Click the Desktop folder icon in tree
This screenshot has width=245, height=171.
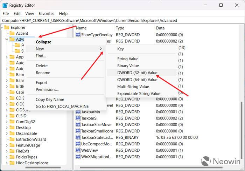[12, 128]
